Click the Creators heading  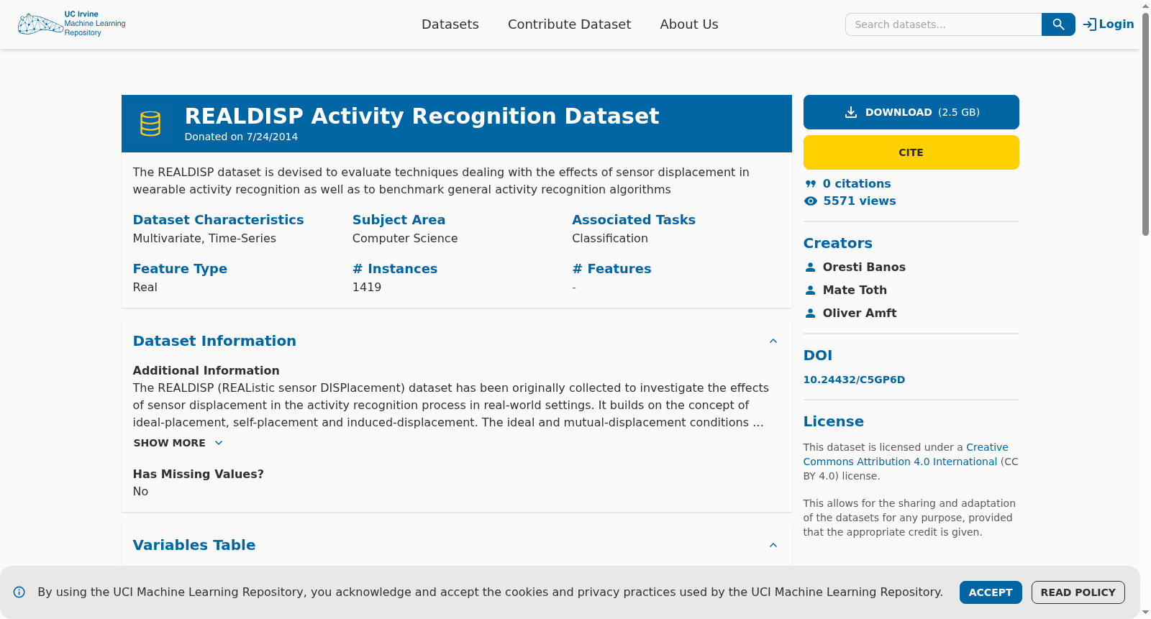838,243
